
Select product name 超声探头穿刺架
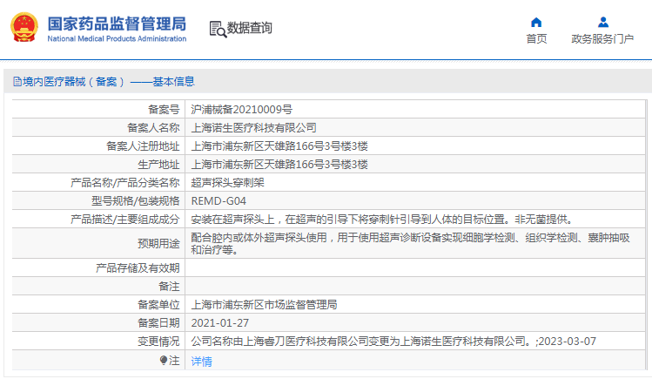227,183
